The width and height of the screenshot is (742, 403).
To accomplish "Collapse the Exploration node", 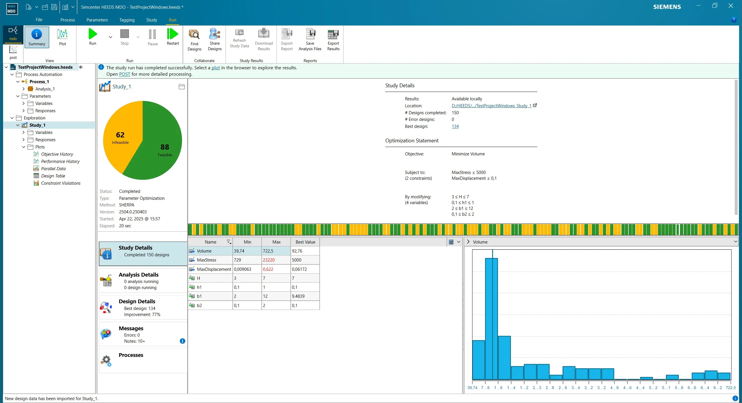I will 12,118.
